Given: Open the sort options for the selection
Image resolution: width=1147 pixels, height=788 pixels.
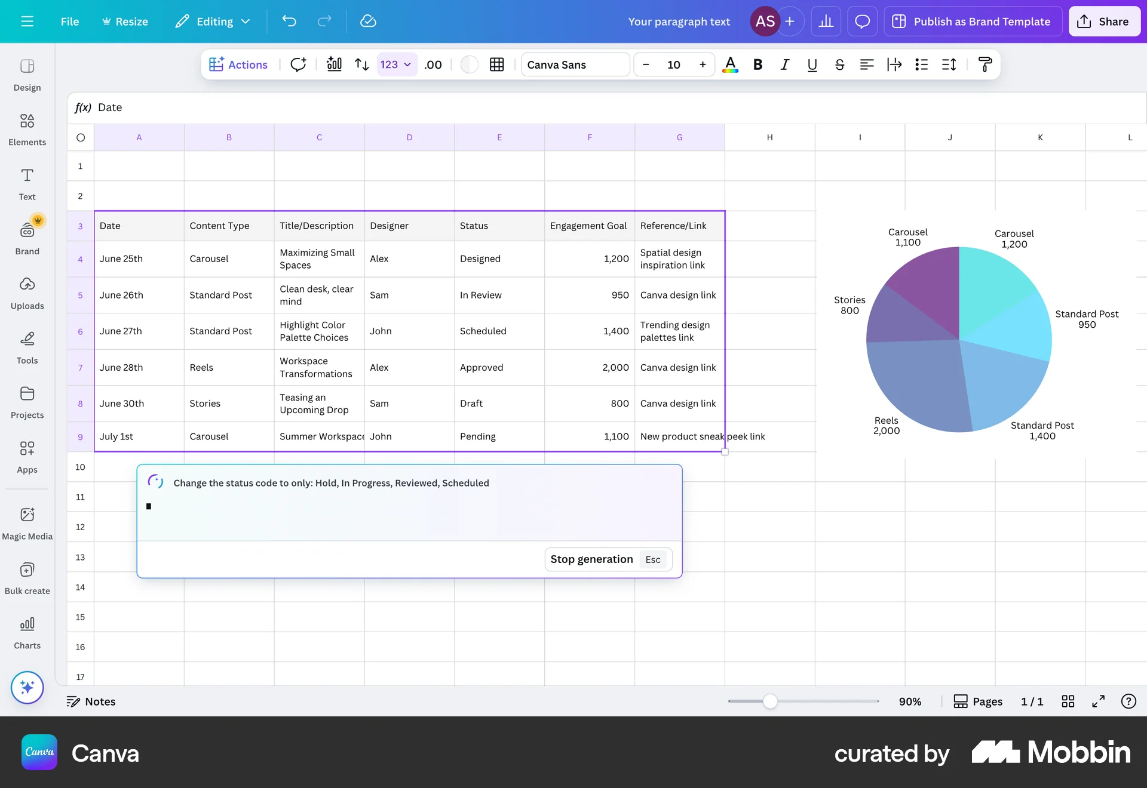Looking at the screenshot, I should [361, 64].
